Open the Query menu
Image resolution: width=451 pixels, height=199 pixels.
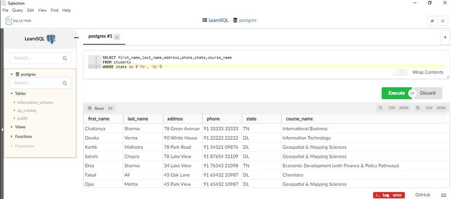[18, 10]
